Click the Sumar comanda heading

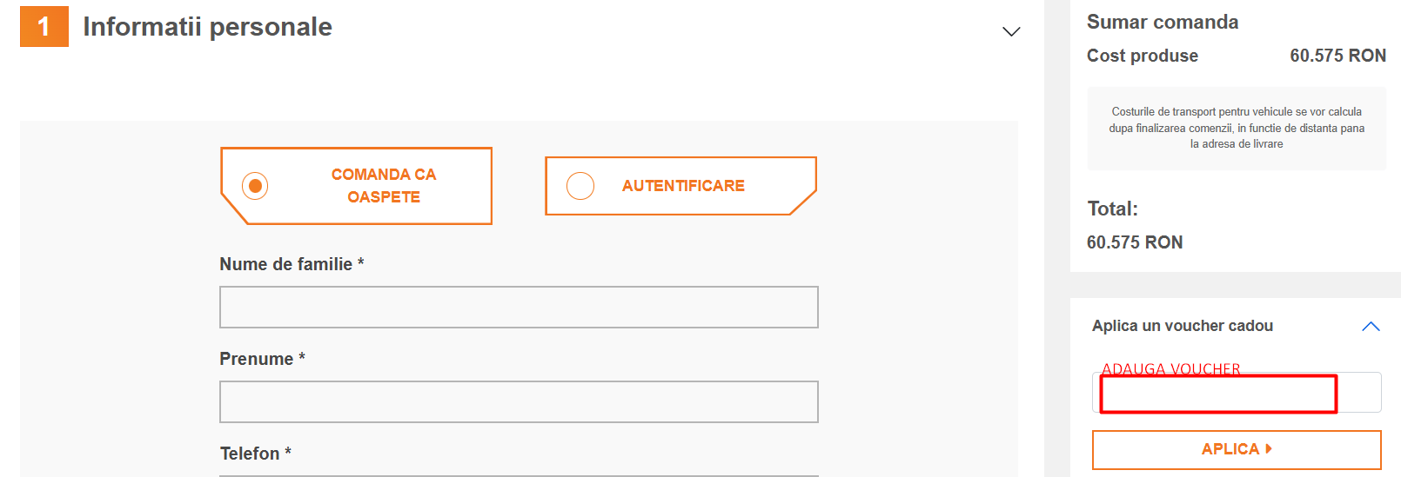[1162, 23]
